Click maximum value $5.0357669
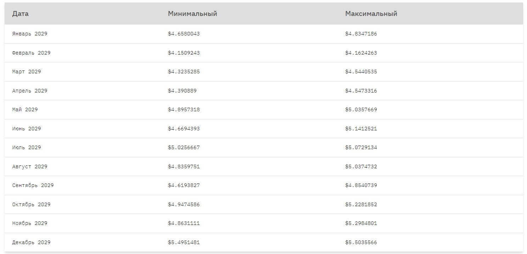527x254 pixels. pos(361,109)
